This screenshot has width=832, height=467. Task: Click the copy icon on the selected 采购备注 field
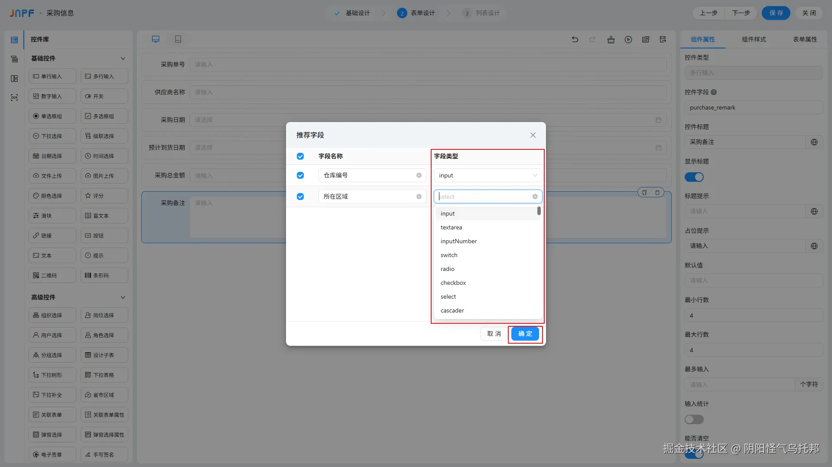tap(644, 193)
